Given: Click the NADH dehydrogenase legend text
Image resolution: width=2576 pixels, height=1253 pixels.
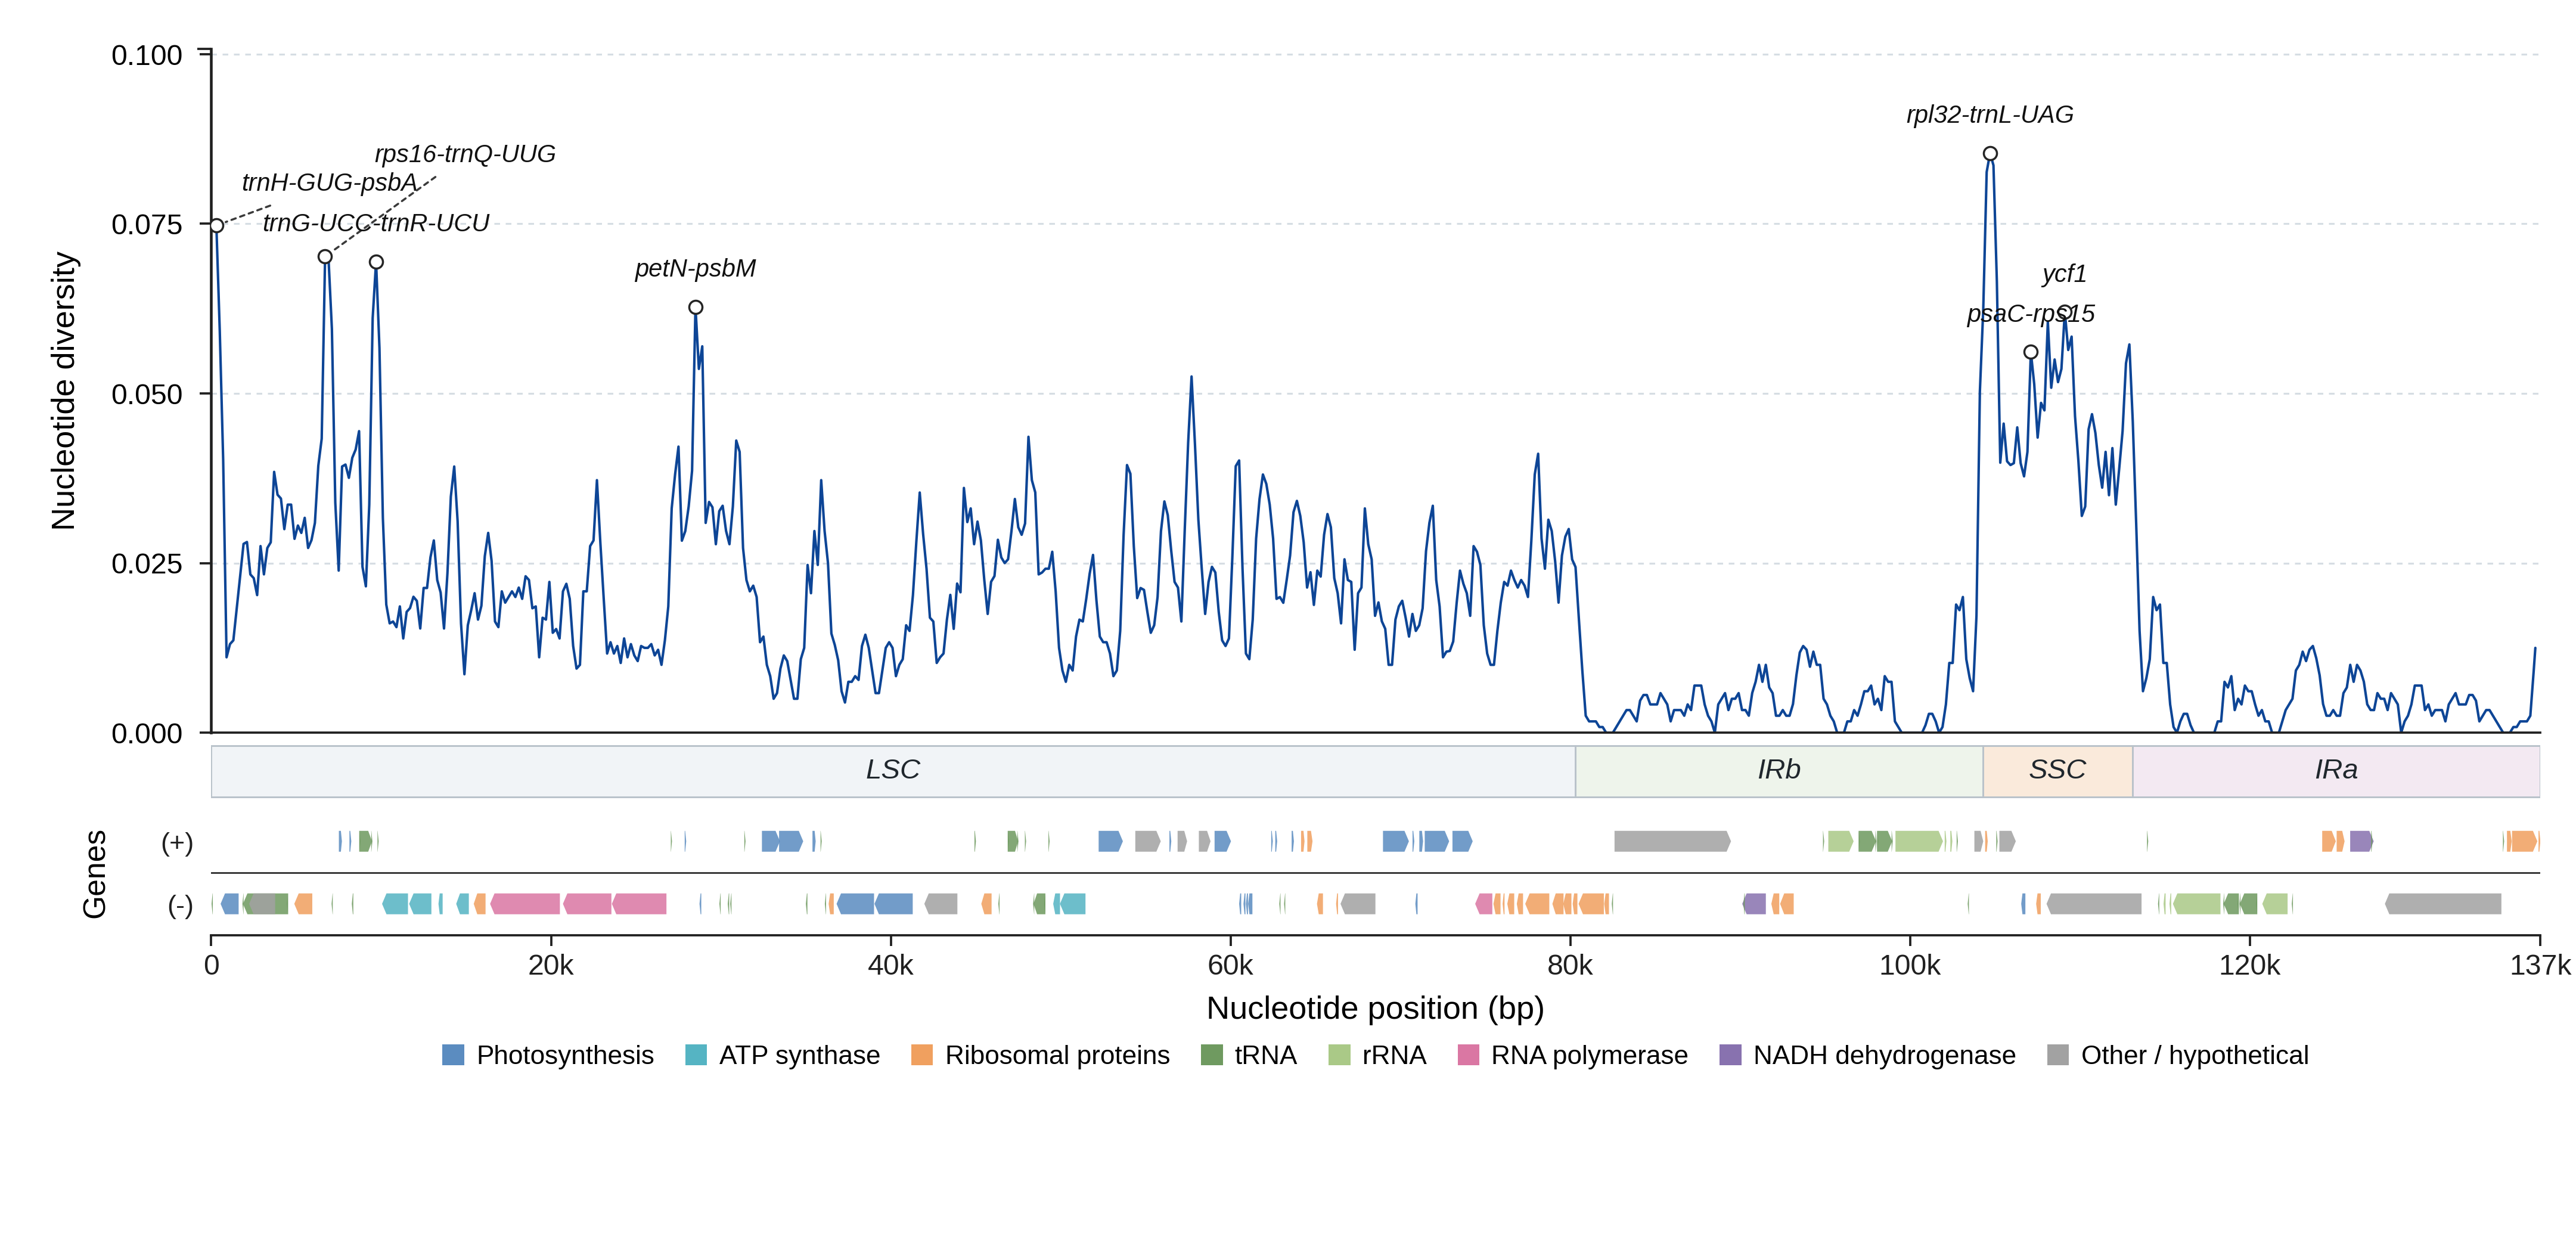Looking at the screenshot, I should (x=1884, y=1055).
